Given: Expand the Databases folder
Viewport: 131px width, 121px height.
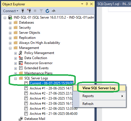Looking at the screenshot, I should (x=10, y=23).
